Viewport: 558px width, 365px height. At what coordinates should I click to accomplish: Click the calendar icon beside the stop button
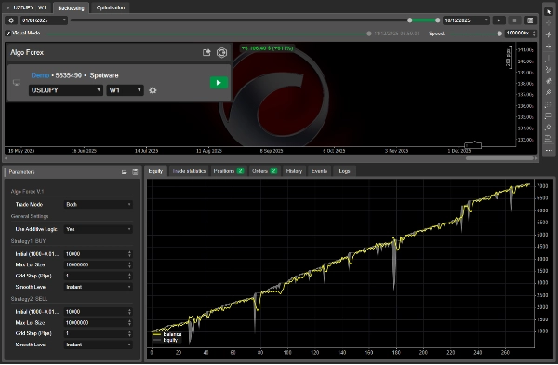tap(530, 20)
